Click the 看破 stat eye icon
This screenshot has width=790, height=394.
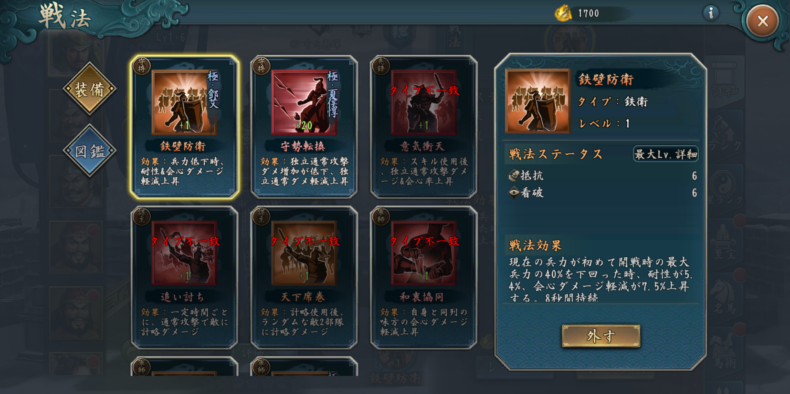(514, 193)
